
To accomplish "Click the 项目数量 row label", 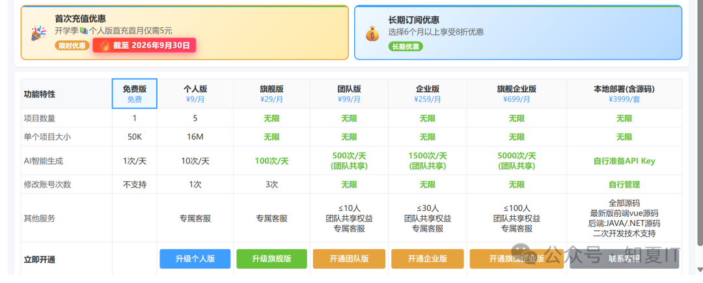I will click(40, 119).
